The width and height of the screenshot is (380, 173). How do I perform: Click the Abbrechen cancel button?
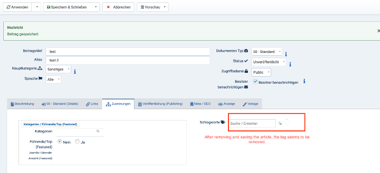[118, 7]
